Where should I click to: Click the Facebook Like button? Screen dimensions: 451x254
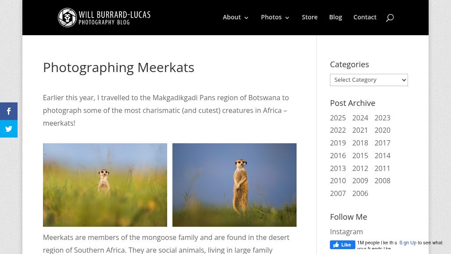click(342, 245)
